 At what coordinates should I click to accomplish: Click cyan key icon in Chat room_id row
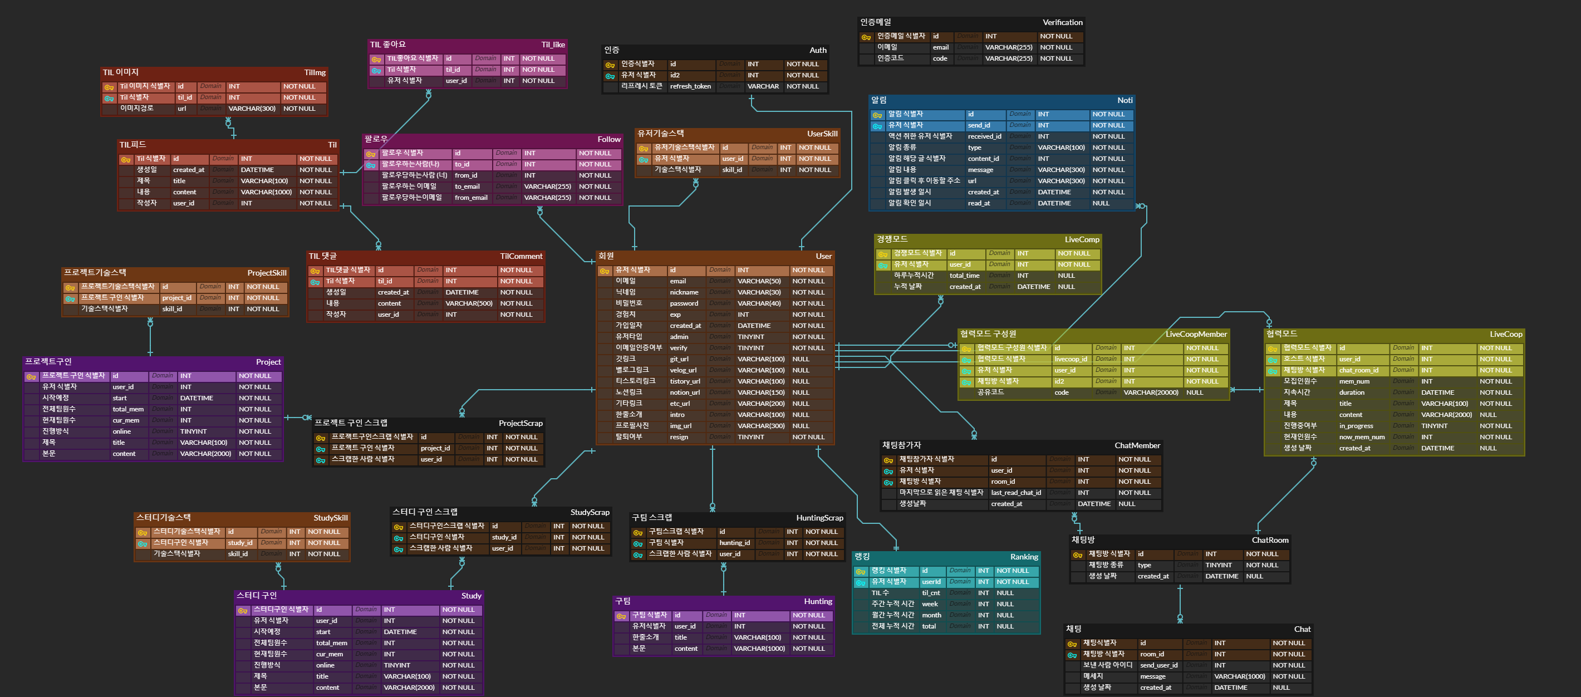[1072, 655]
